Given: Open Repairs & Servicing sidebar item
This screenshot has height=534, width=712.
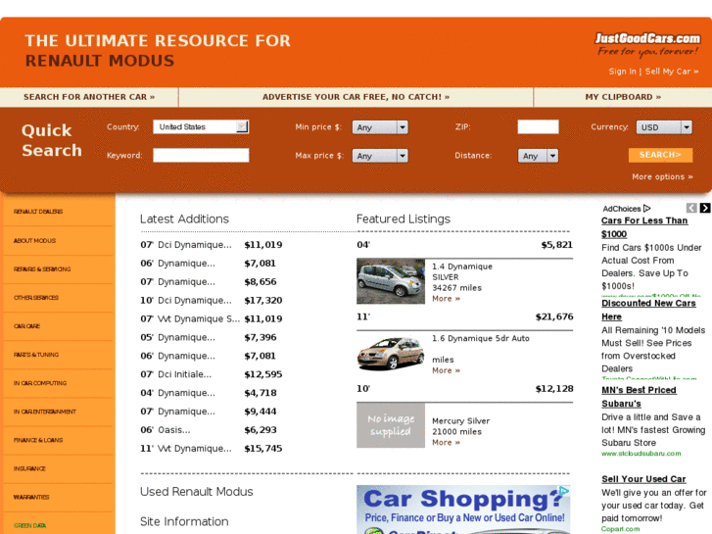Looking at the screenshot, I should coord(42,269).
